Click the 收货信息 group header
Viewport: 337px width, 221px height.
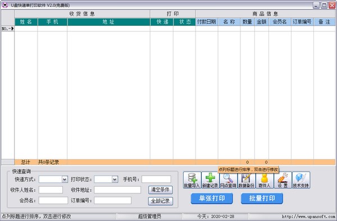pos(82,13)
